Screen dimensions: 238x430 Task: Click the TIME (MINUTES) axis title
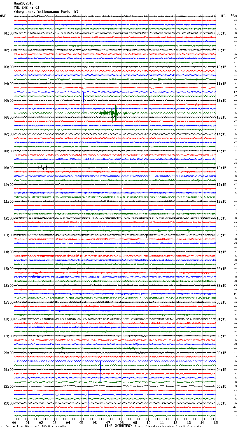(118, 426)
